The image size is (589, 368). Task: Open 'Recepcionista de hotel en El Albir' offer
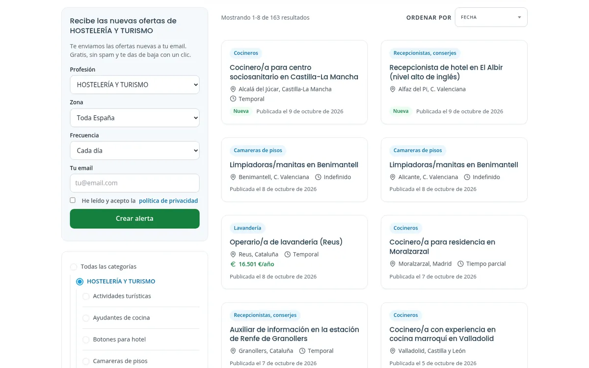[x=446, y=72]
